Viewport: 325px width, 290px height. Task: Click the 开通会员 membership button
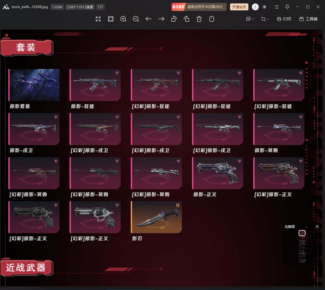[239, 7]
